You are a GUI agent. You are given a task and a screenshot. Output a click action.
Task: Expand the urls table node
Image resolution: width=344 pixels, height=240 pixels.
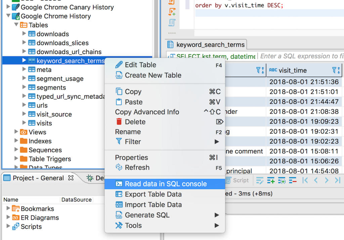pos(24,105)
